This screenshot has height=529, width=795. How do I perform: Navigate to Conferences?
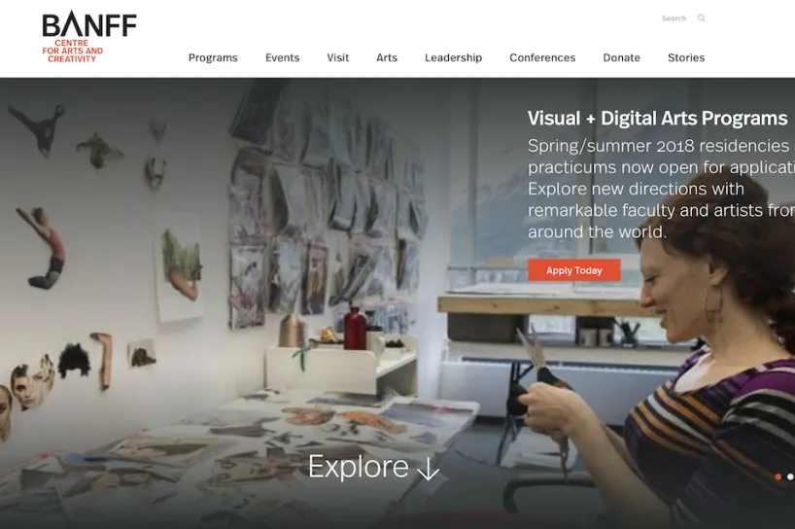click(x=542, y=57)
